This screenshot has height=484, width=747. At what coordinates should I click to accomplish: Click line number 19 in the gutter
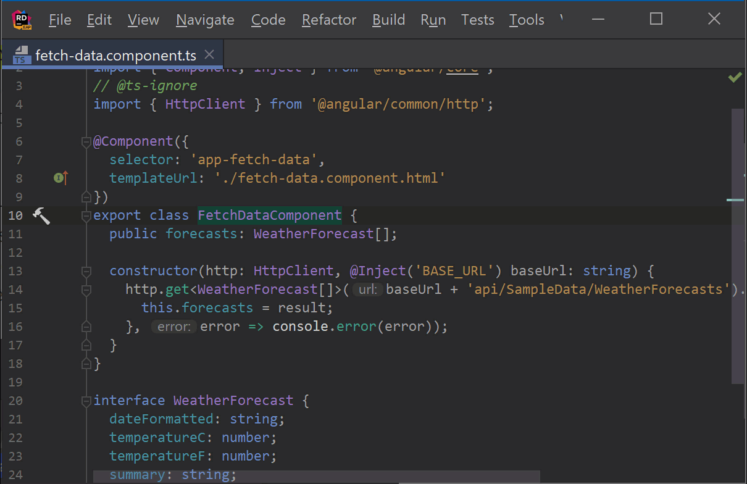click(15, 382)
